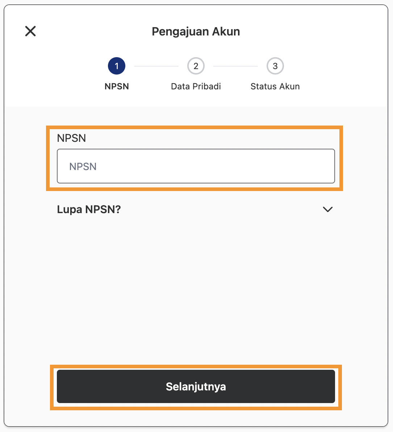The height and width of the screenshot is (432, 393).
Task: Click the bold NPSN step label
Action: coord(117,86)
